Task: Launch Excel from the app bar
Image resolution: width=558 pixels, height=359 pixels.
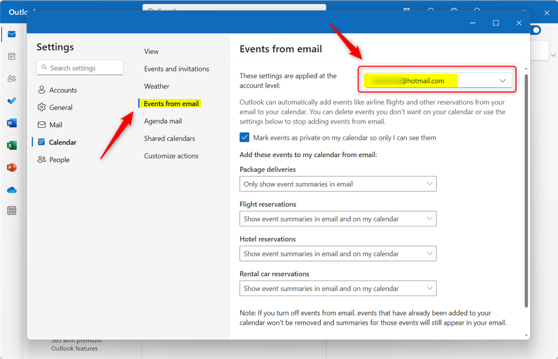Action: pos(11,145)
